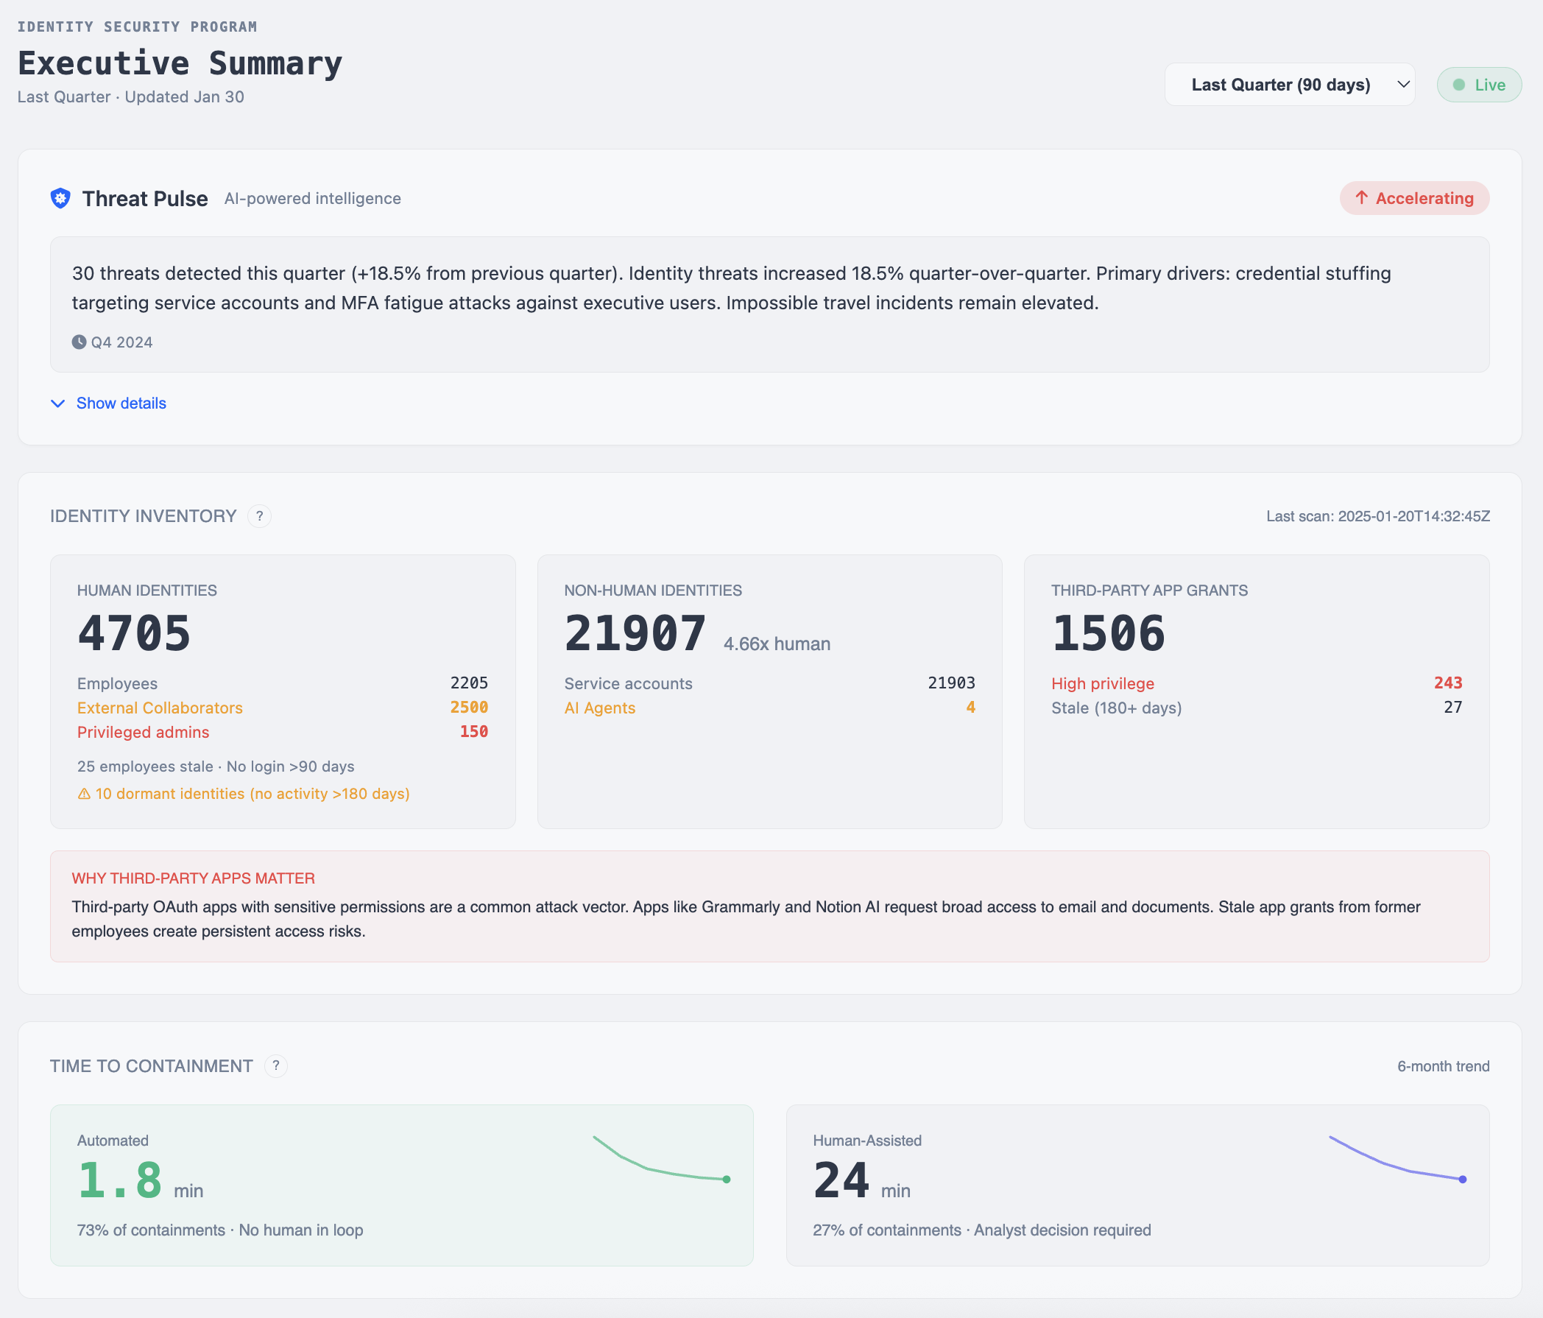Click the Accelerating trend arrow badge

pos(1414,198)
